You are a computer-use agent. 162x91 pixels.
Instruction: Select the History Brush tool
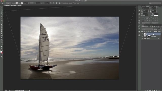tap(2, 27)
